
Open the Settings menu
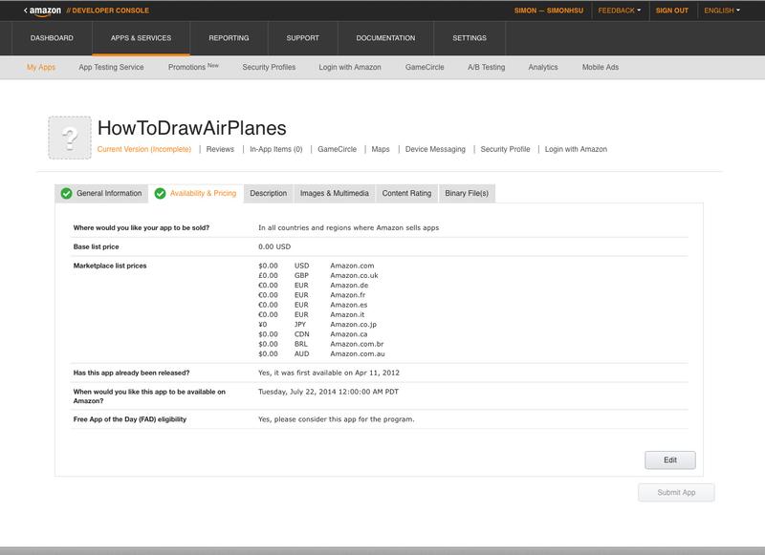click(x=470, y=38)
